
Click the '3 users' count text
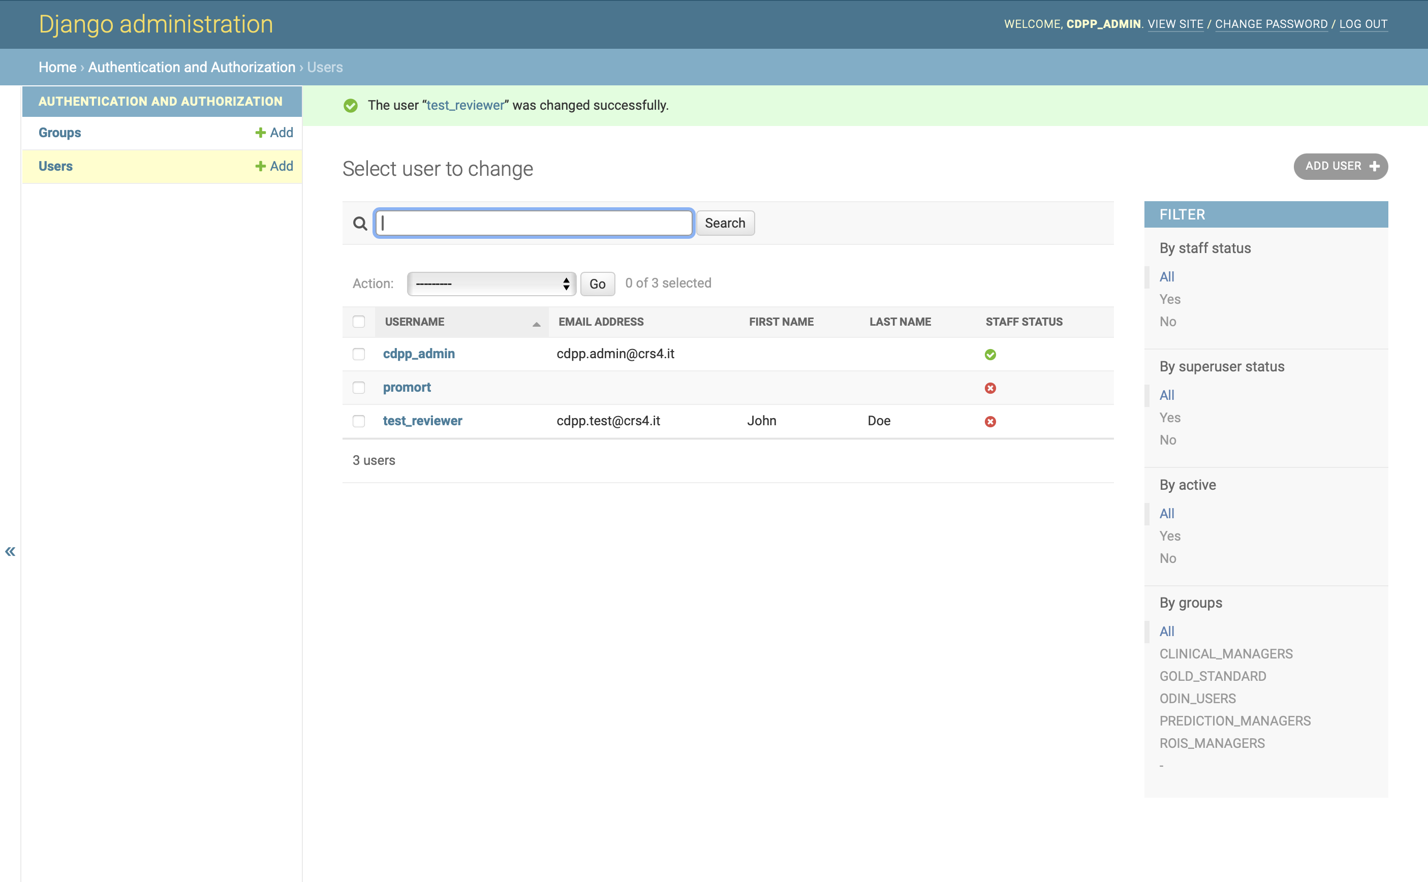(x=374, y=461)
